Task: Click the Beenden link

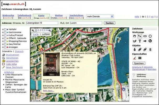Action: point(152,69)
